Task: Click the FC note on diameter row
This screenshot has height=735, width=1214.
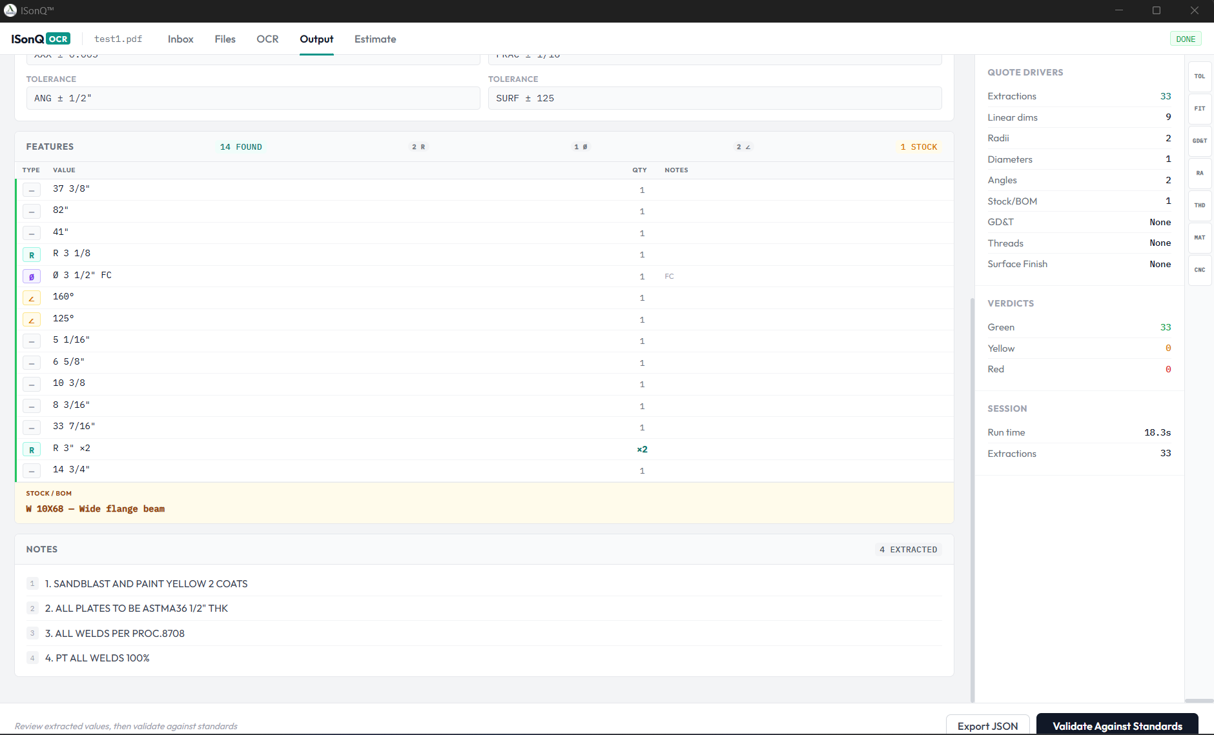Action: [669, 276]
